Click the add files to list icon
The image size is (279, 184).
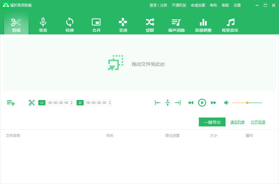11,103
